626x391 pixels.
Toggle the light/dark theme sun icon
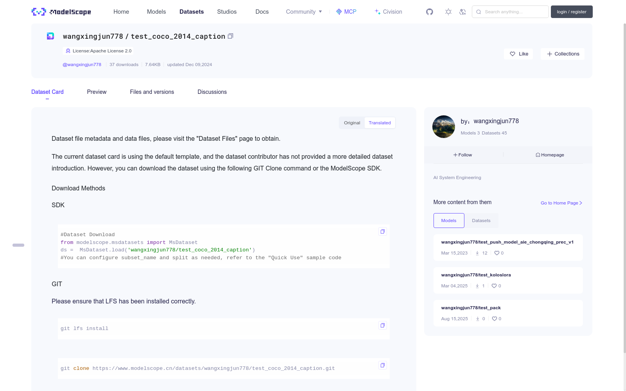coord(448,12)
